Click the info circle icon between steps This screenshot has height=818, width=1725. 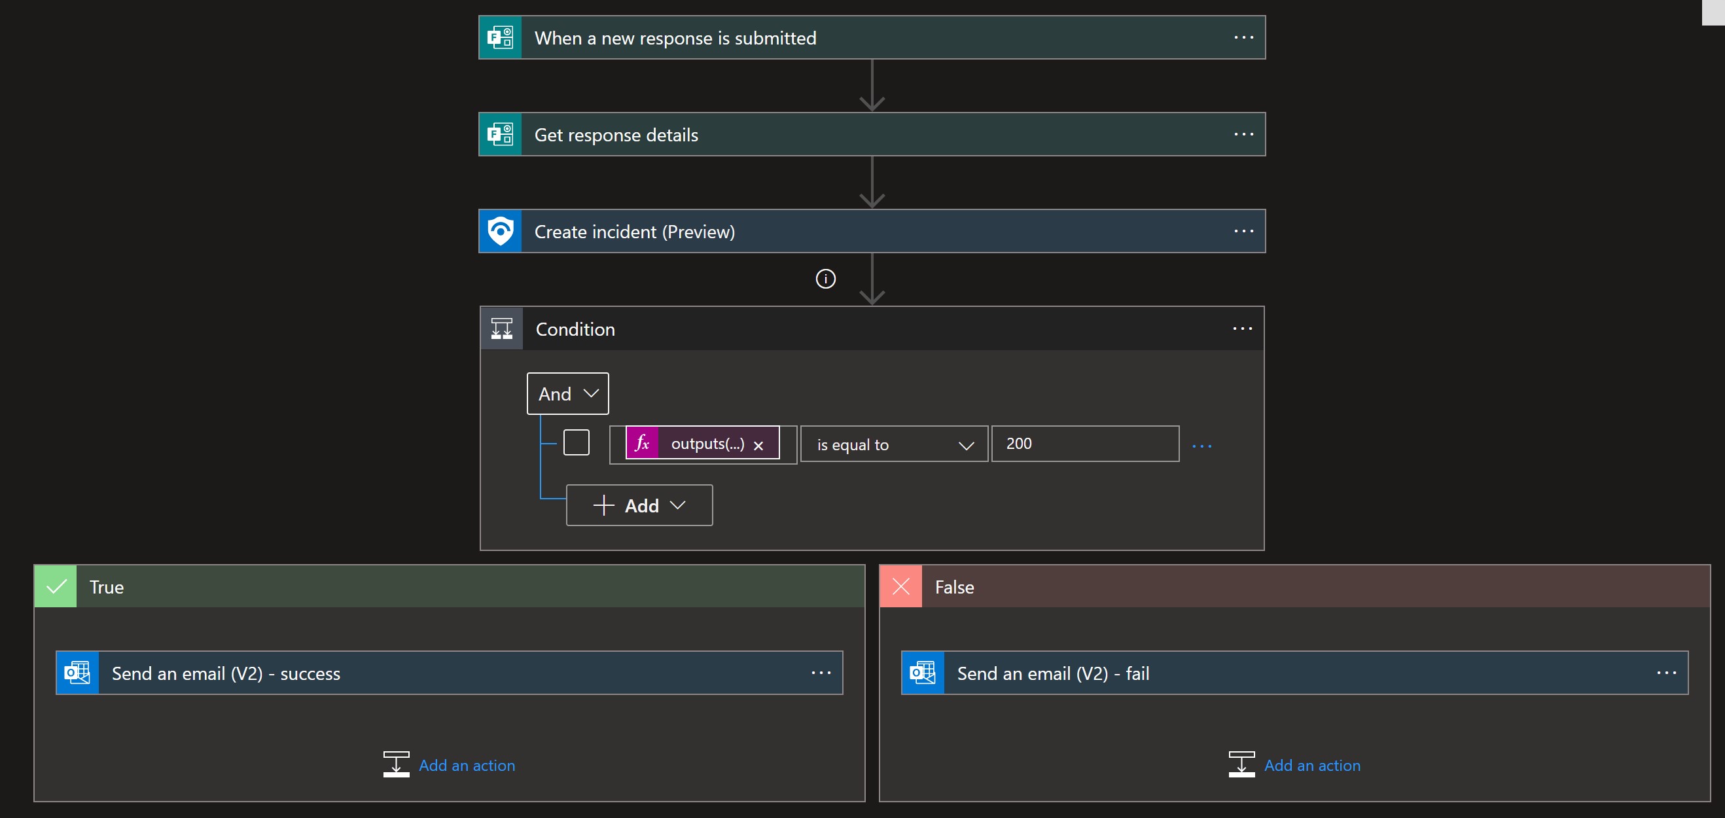[825, 279]
